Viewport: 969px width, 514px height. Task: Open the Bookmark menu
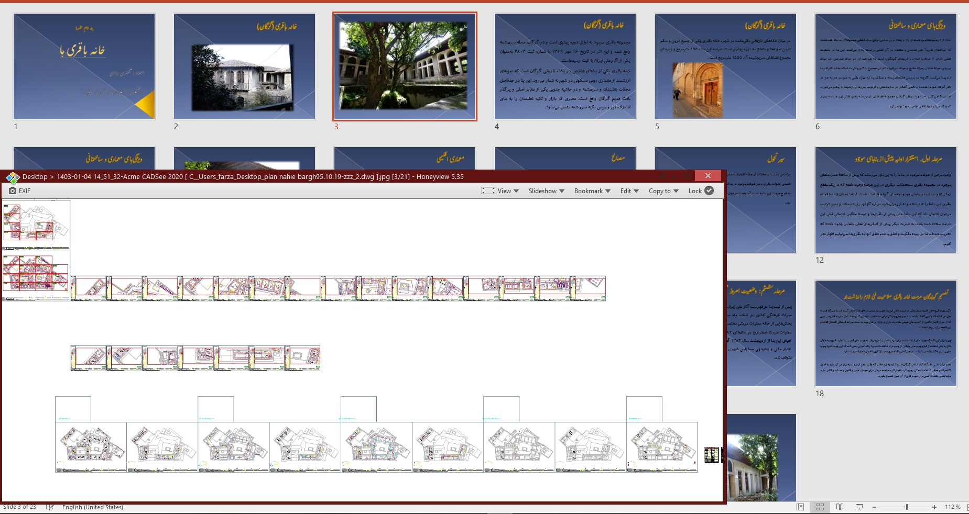point(592,191)
